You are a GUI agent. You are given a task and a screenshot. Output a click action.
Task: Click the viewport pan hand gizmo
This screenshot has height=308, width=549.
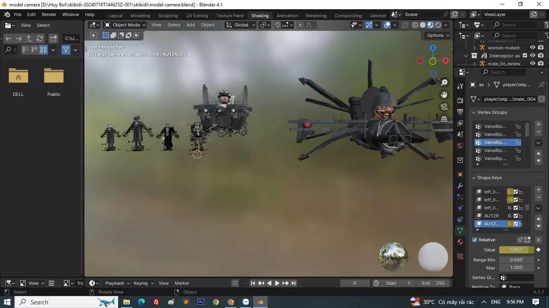[444, 95]
